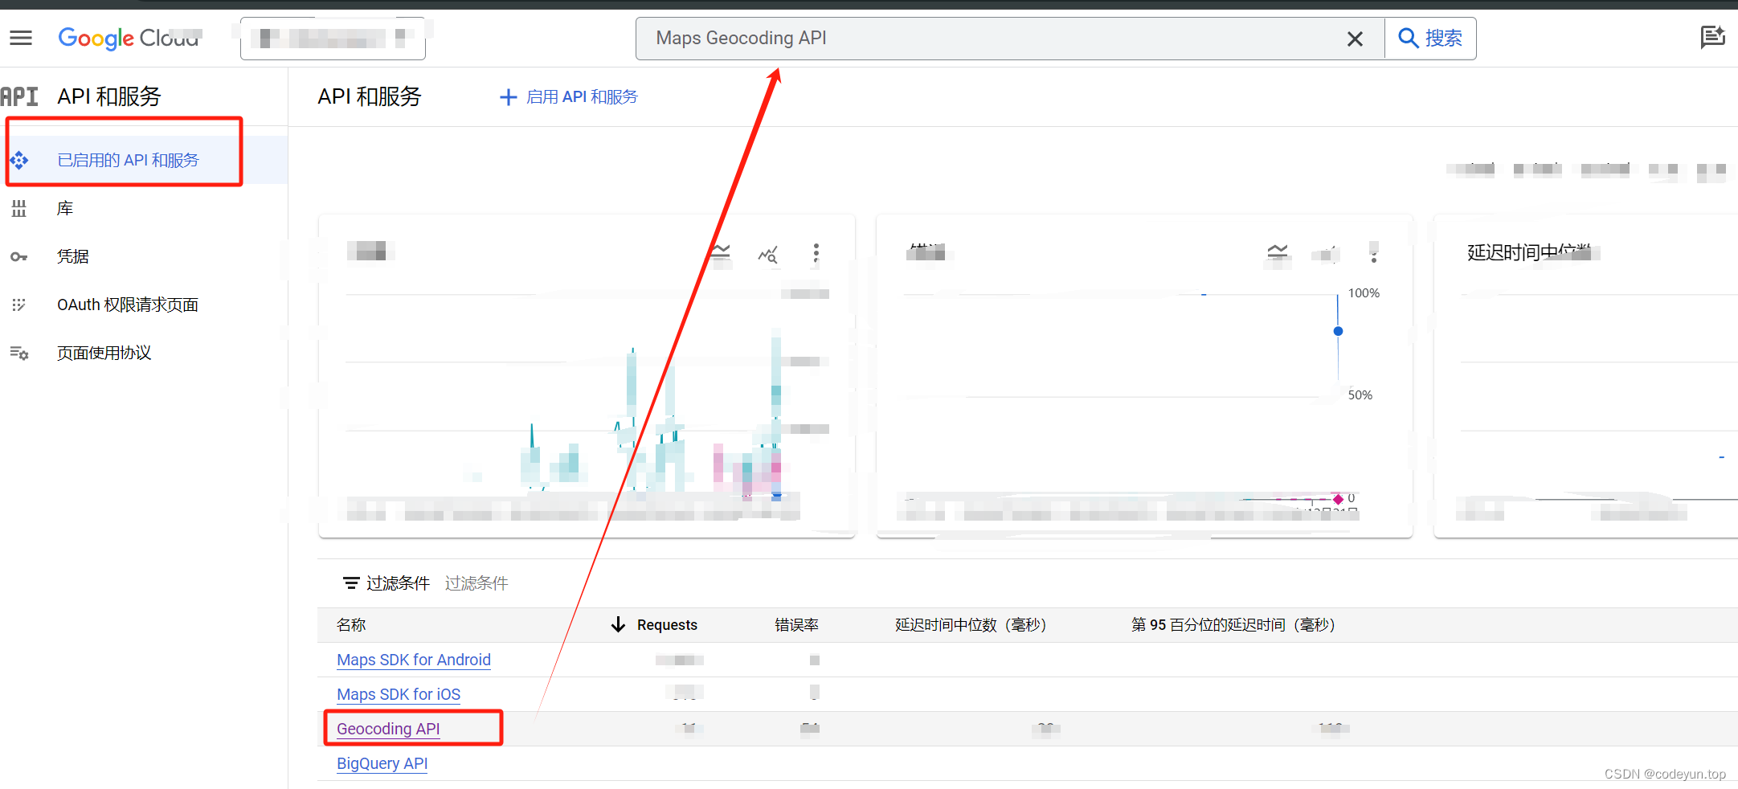Click the 过滤条件 filter icon
1738x789 pixels.
[x=351, y=583]
